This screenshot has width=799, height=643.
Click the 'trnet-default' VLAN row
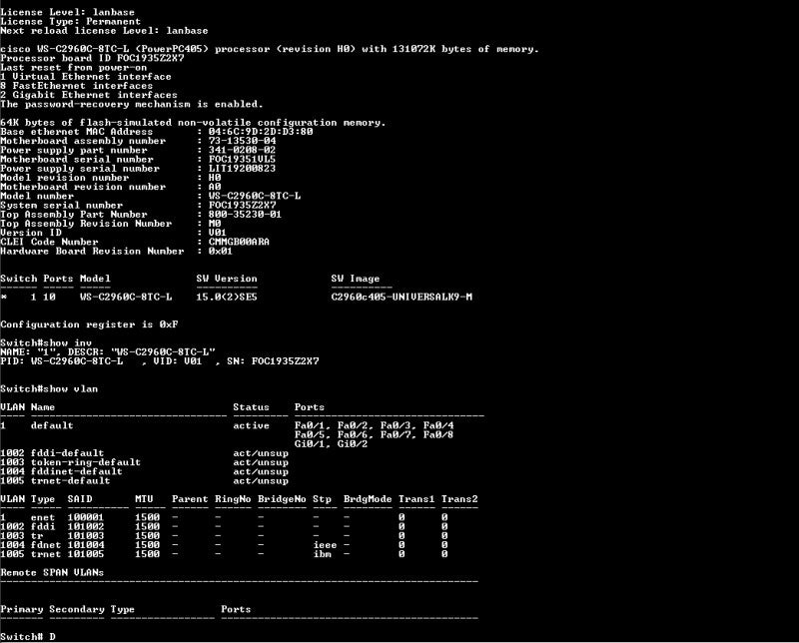coord(144,480)
